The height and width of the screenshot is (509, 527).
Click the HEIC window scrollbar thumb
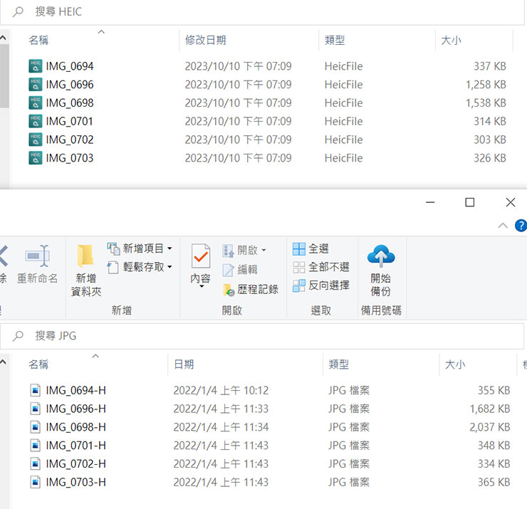[4, 75]
